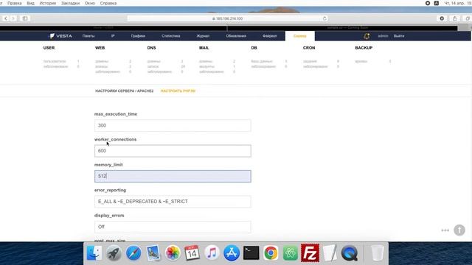Screen dimensions: 472x265
Task: Click the Выйти logout link
Action: coord(399,36)
